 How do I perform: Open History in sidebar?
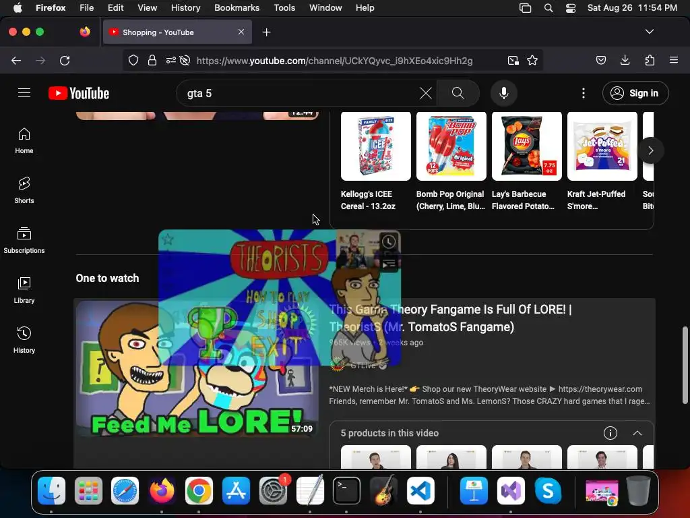(x=24, y=341)
